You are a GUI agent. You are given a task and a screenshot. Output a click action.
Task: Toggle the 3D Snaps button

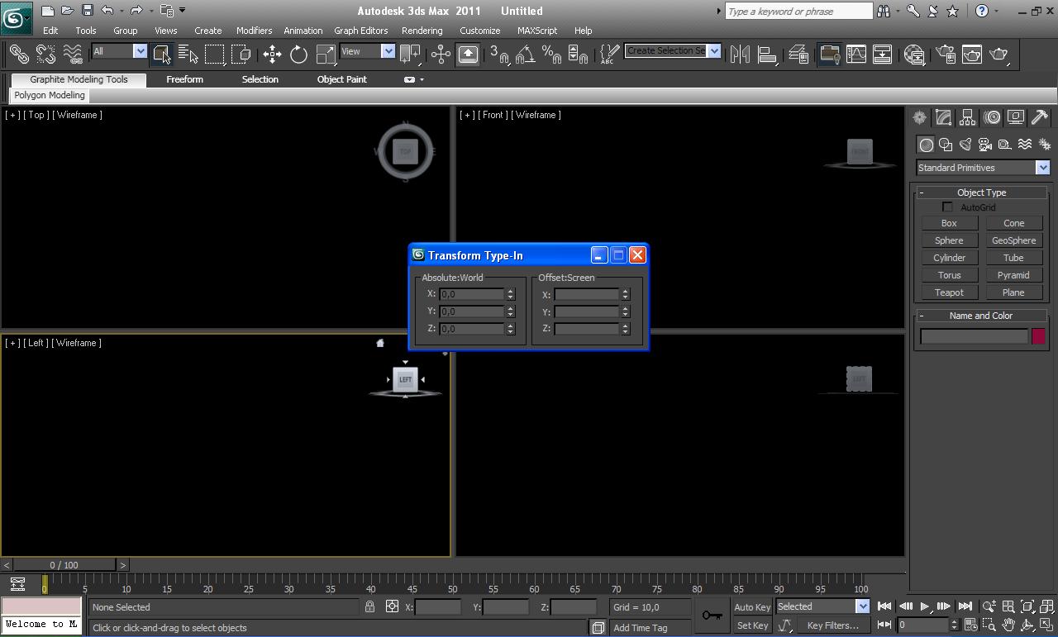tap(499, 55)
